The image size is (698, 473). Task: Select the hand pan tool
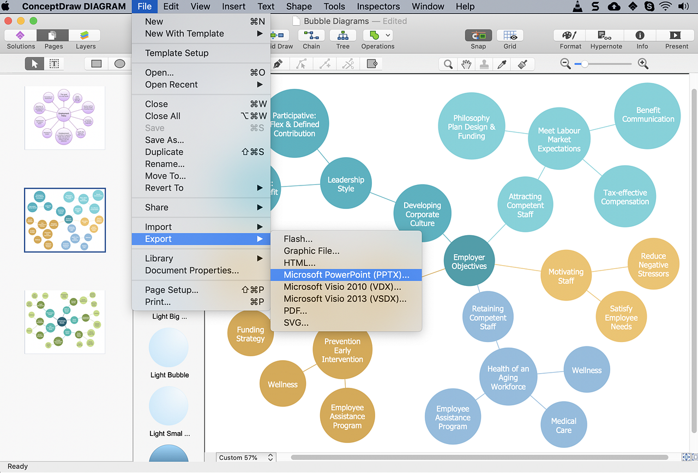[466, 64]
